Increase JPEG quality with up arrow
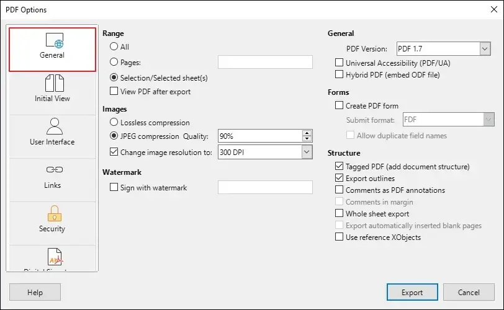 point(307,133)
